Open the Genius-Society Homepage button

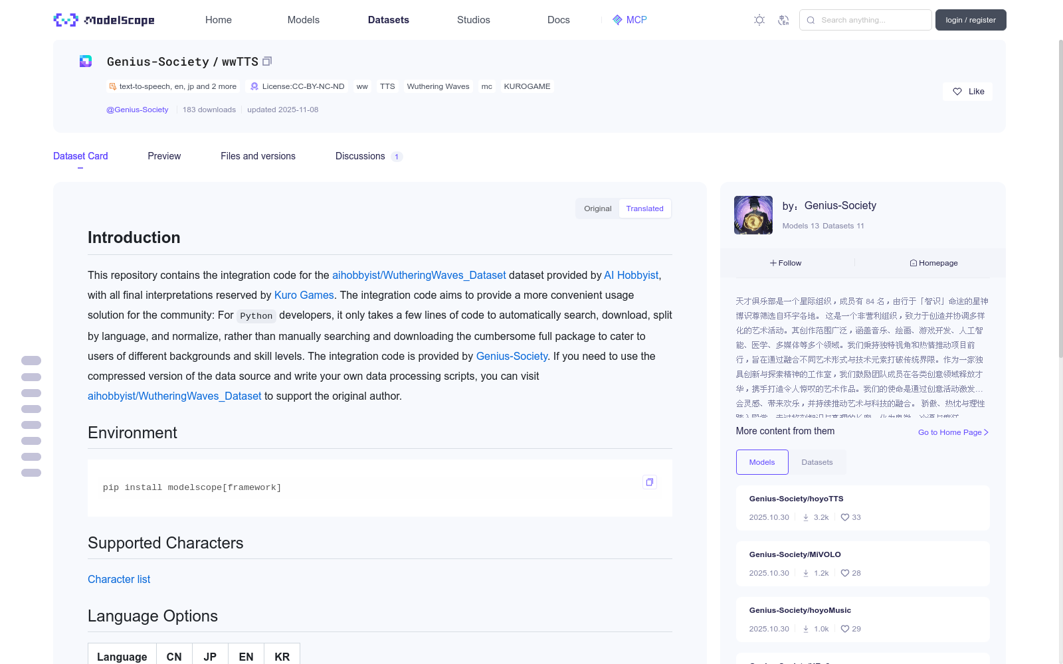934,263
